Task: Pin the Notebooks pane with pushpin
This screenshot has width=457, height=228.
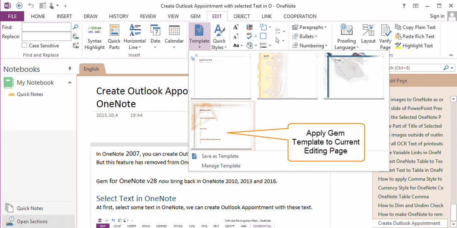Action: 70,69
